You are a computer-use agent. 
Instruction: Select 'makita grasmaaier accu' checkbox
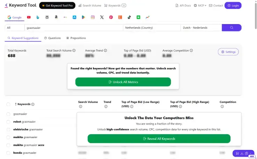click(8, 145)
